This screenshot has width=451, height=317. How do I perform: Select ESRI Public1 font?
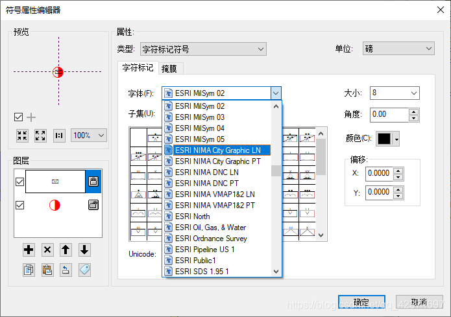click(x=217, y=261)
